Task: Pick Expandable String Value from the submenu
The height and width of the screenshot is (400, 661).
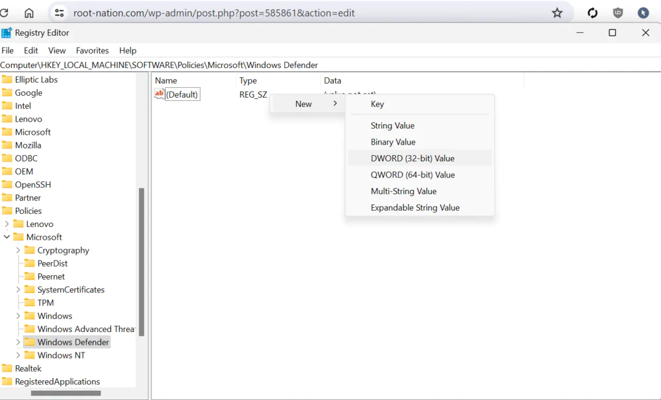Action: [420, 207]
